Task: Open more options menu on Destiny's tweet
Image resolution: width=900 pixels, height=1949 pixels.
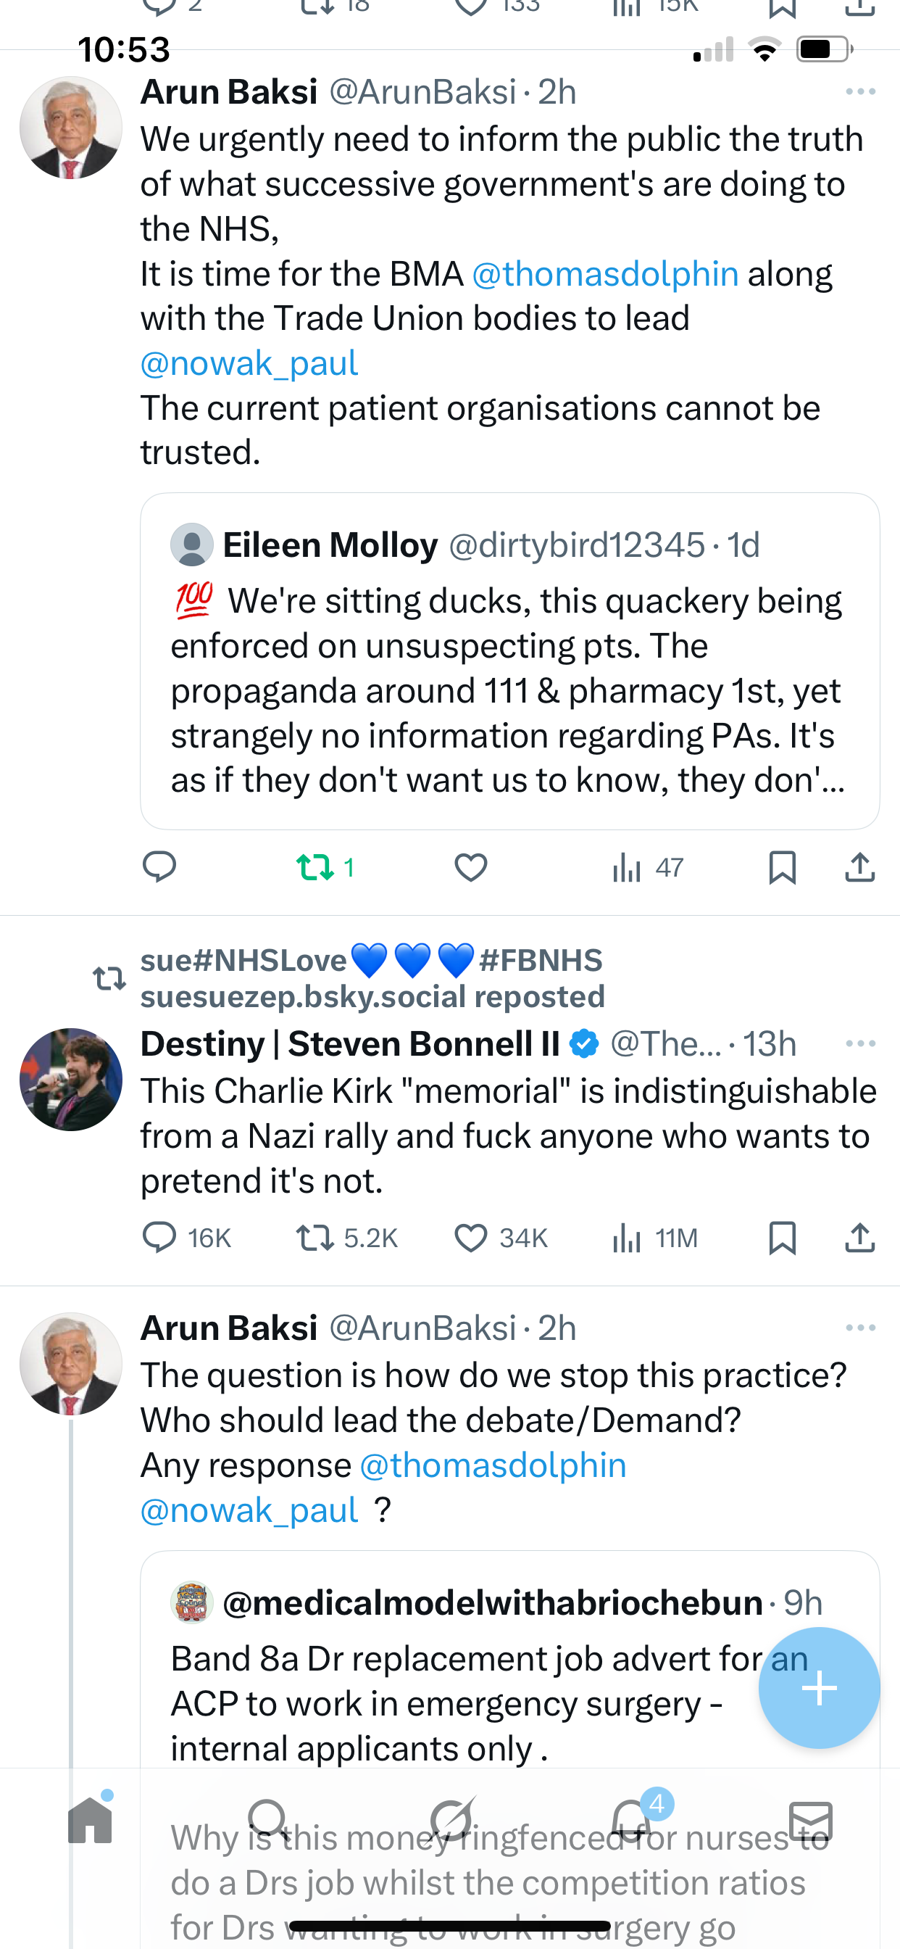Action: (860, 1043)
